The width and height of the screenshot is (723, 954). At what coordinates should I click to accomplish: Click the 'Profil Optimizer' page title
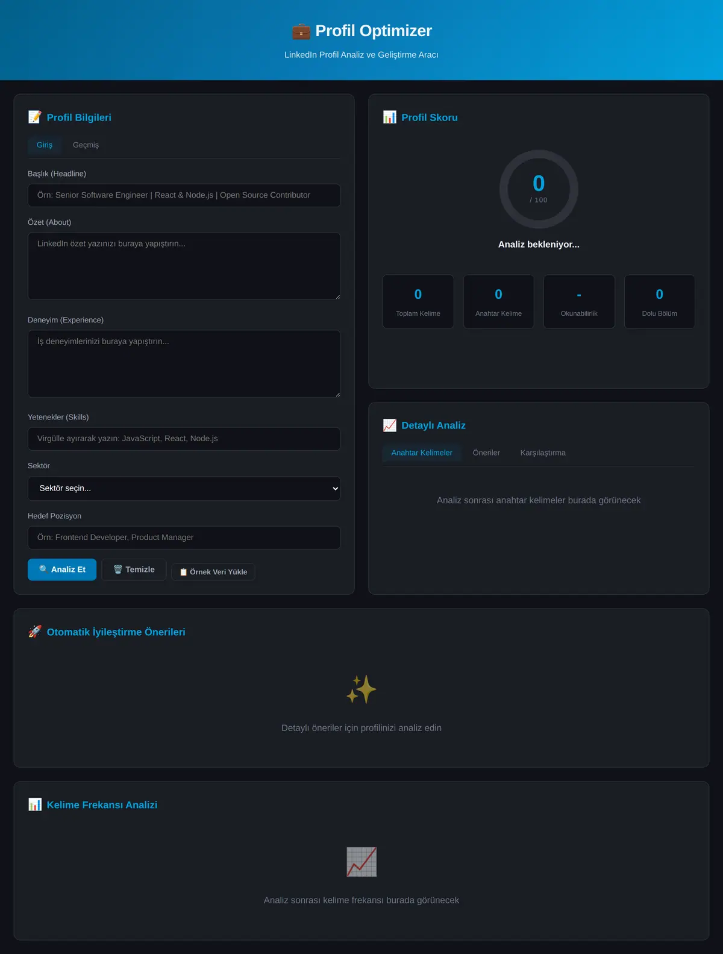click(x=374, y=31)
